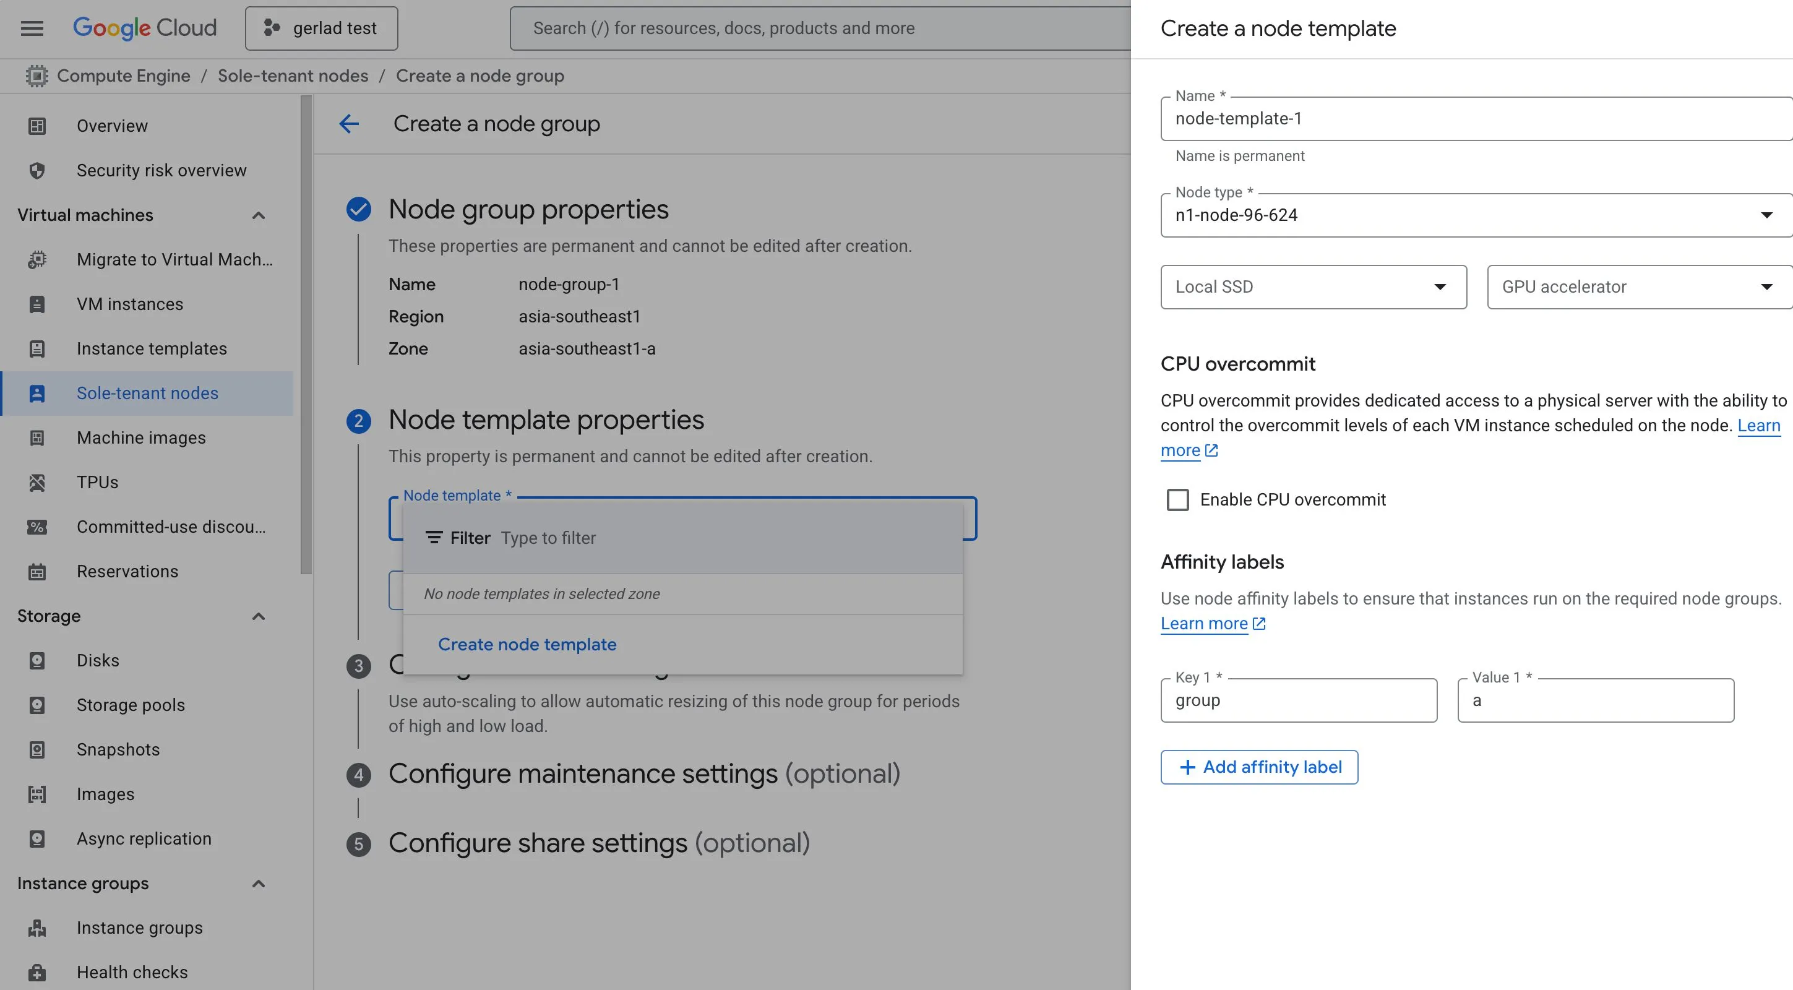Click the Machine images icon
Image resolution: width=1793 pixels, height=990 pixels.
pos(37,438)
